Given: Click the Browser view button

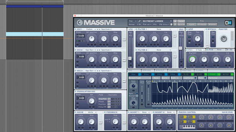Looking at the screenshot, I should (x=212, y=24).
